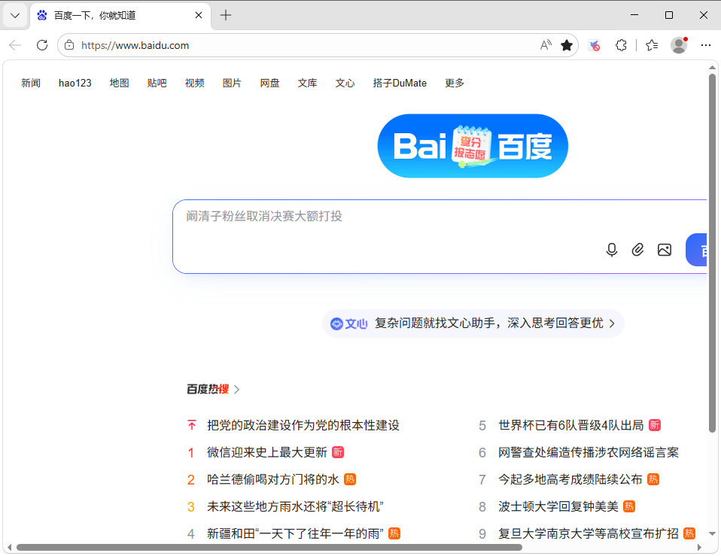The height and width of the screenshot is (556, 721).
Task: Select the 百度一下，你就知道 tab
Action: [120, 16]
